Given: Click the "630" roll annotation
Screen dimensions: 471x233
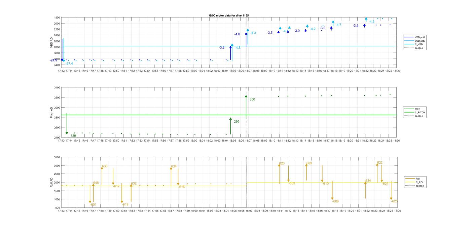Looking at the screenshot, I should coord(105,166).
